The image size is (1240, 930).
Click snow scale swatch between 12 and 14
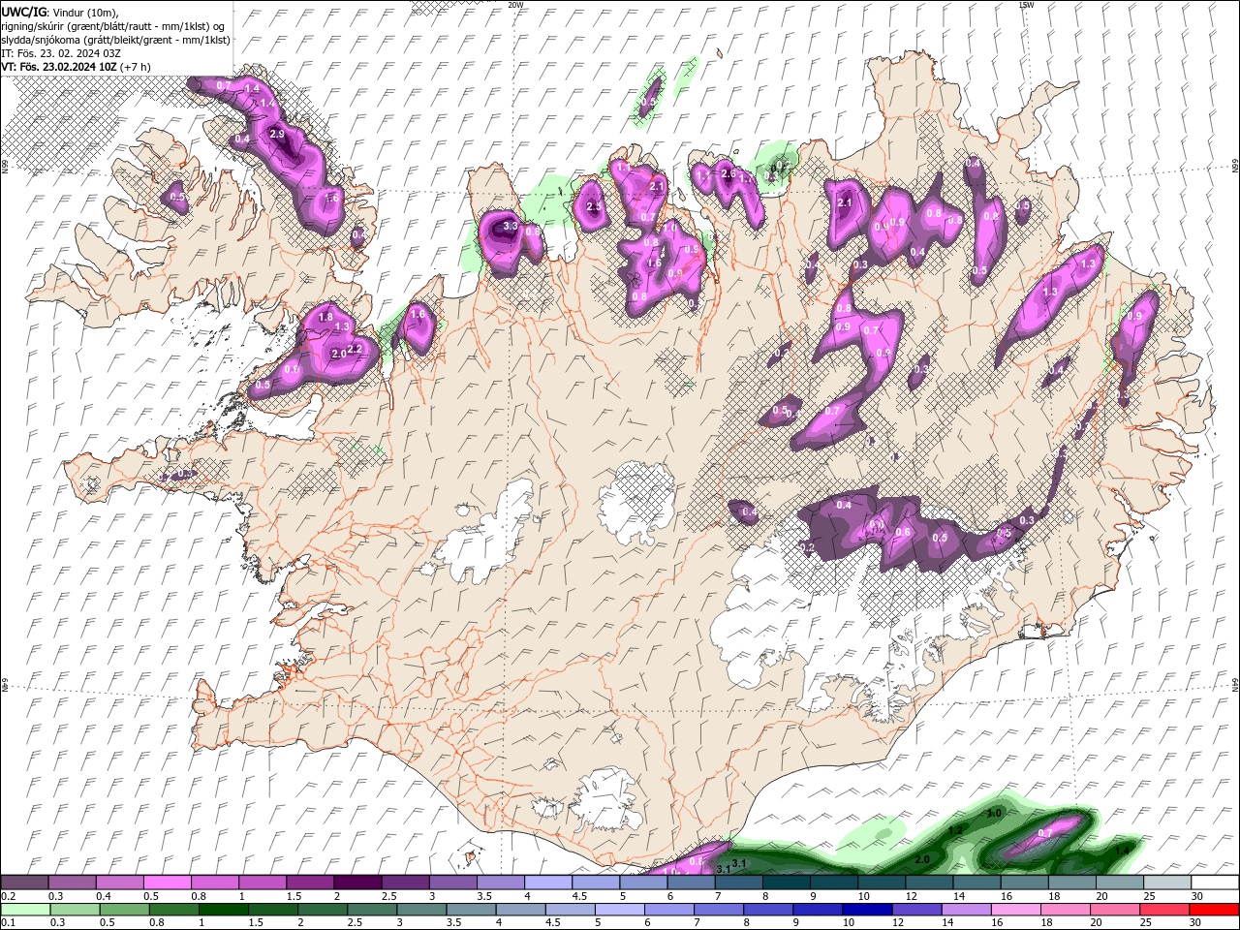click(x=928, y=883)
